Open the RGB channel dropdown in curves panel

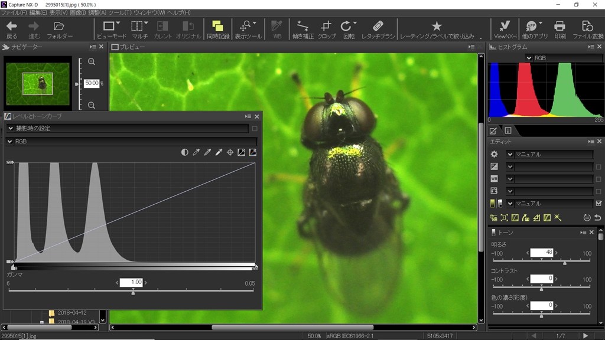click(x=10, y=142)
